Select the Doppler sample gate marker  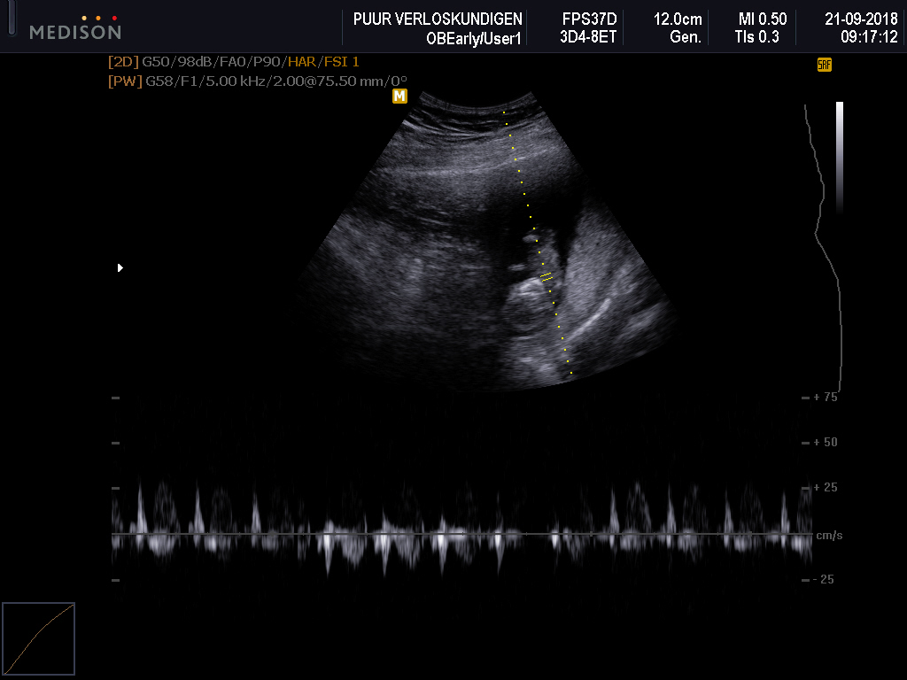[546, 277]
